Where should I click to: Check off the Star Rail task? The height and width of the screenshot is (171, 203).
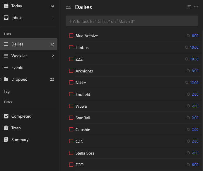pyautogui.click(x=71, y=118)
